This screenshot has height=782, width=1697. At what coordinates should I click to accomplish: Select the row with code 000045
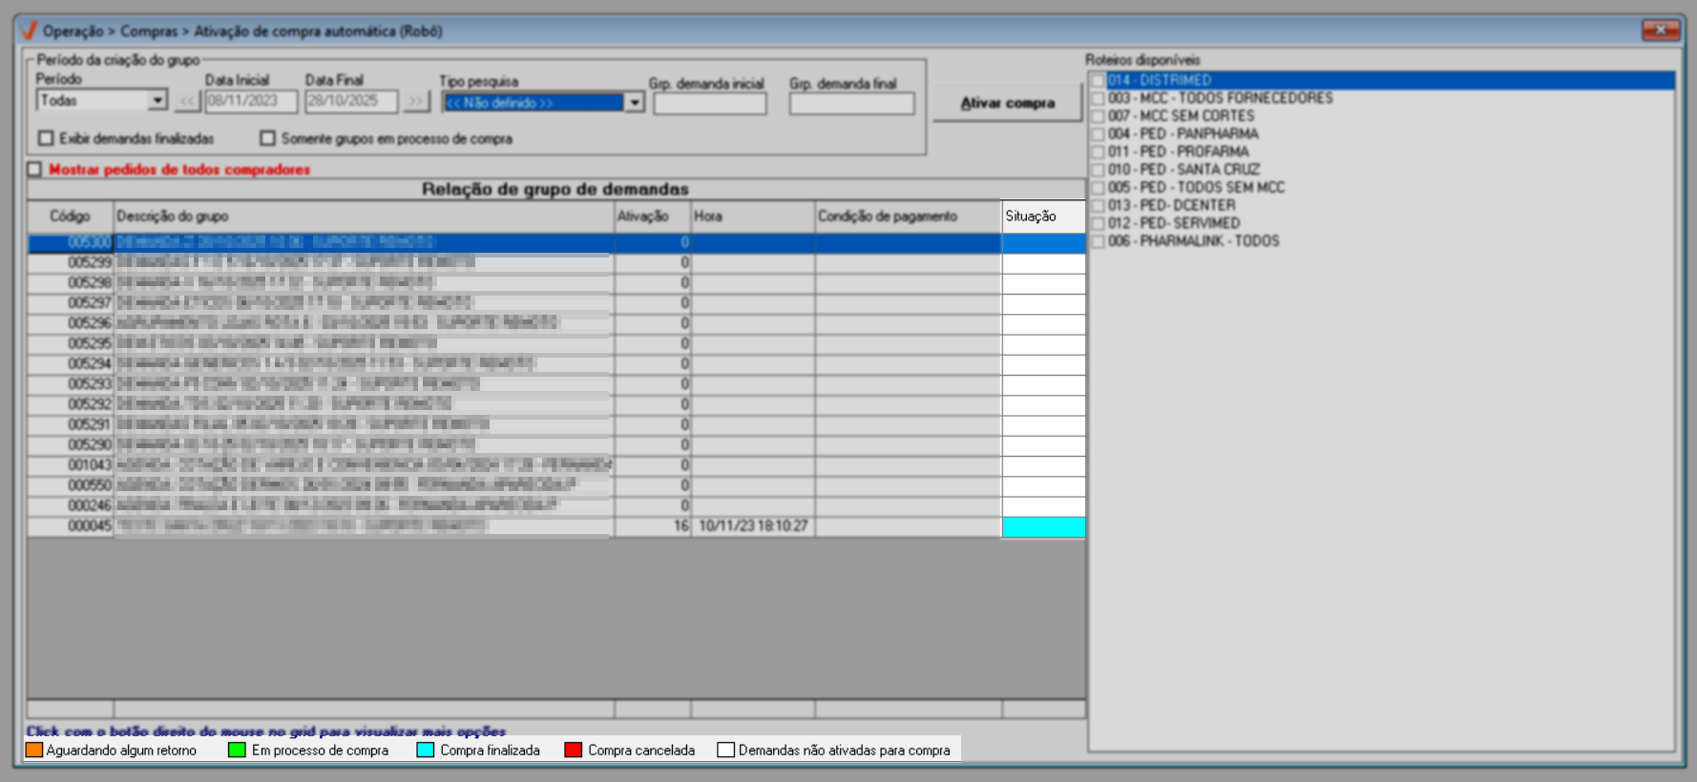tap(556, 526)
